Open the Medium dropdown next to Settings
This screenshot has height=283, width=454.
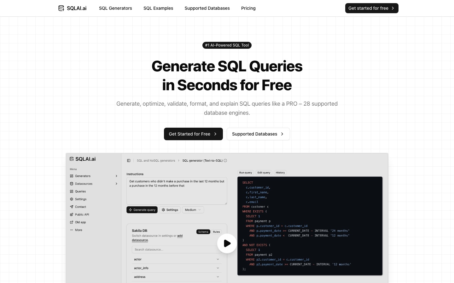click(193, 210)
